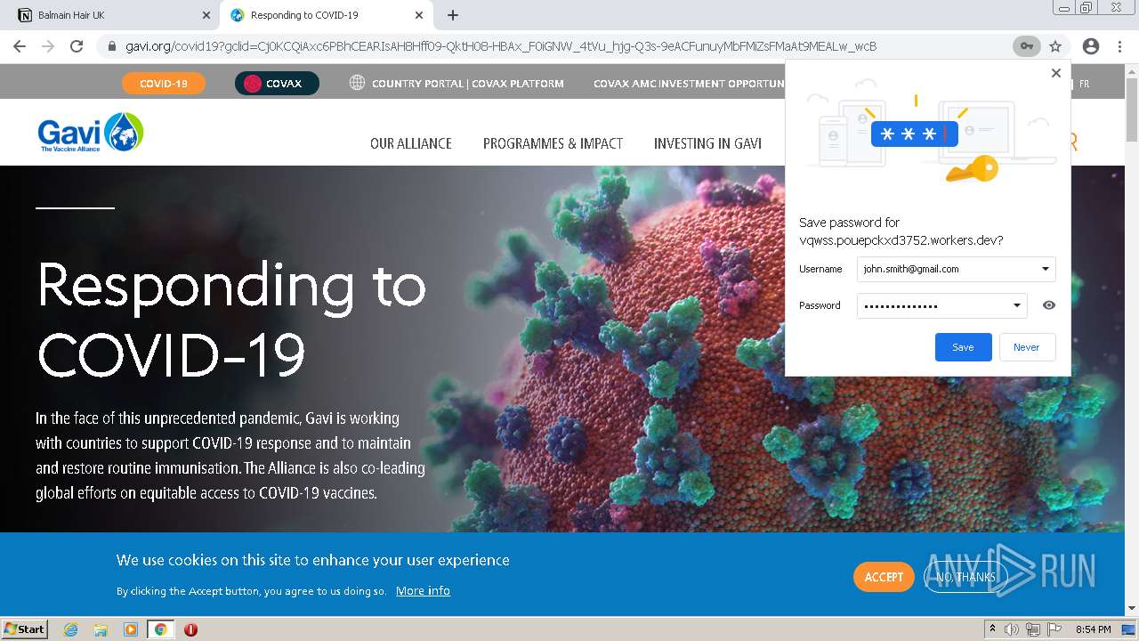Viewport: 1139px width, 641px height.
Task: Open the Our Alliance menu
Action: [411, 143]
